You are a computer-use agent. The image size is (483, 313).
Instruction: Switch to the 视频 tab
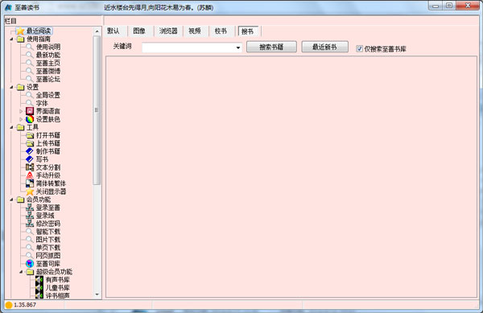click(195, 31)
